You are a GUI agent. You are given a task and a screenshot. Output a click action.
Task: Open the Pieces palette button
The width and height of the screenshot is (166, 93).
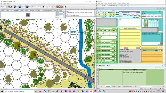[x=10, y=7]
